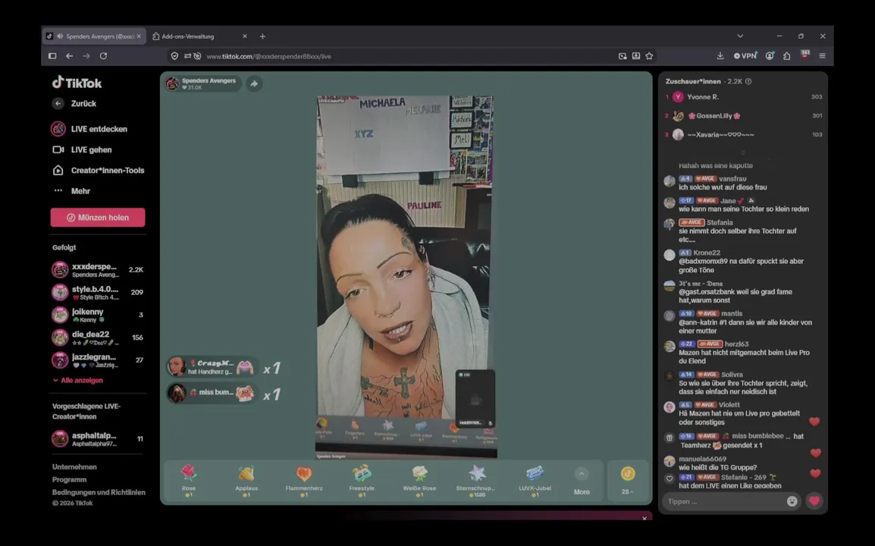Open Creator*innen-Tools
The image size is (875, 546).
[99, 171]
